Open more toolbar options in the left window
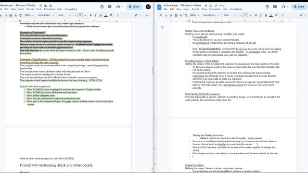This screenshot has width=308, height=173. click(x=117, y=15)
